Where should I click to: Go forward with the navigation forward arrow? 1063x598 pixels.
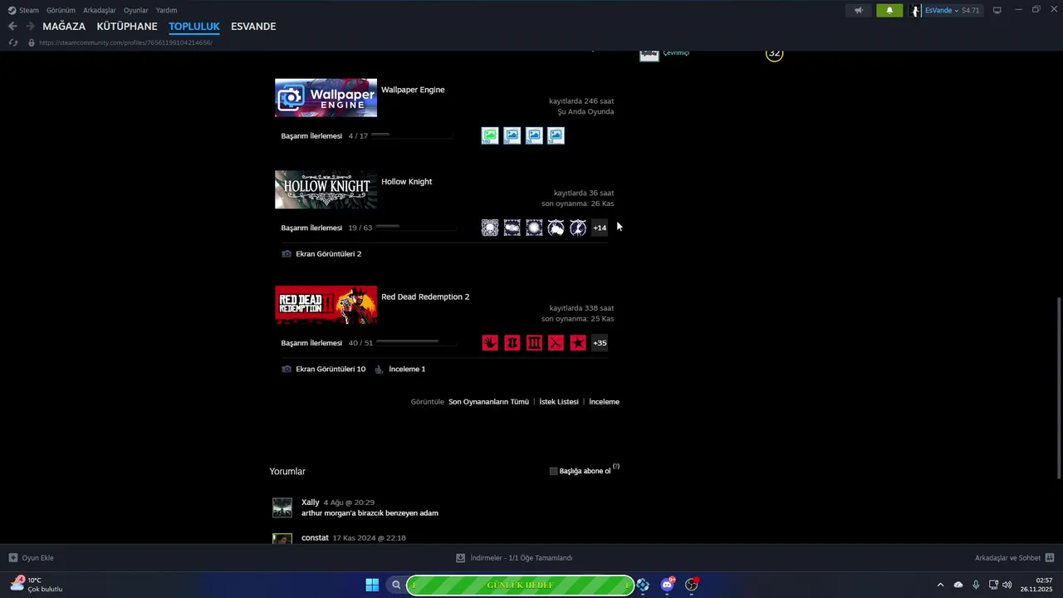pos(30,27)
